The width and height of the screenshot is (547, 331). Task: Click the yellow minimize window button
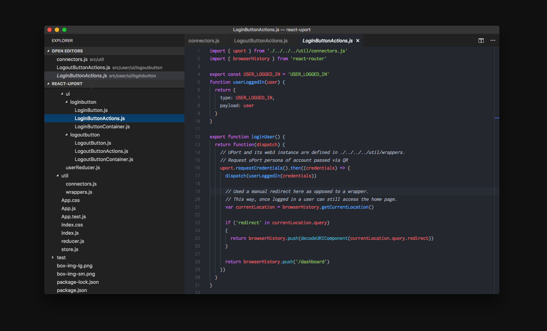click(57, 30)
